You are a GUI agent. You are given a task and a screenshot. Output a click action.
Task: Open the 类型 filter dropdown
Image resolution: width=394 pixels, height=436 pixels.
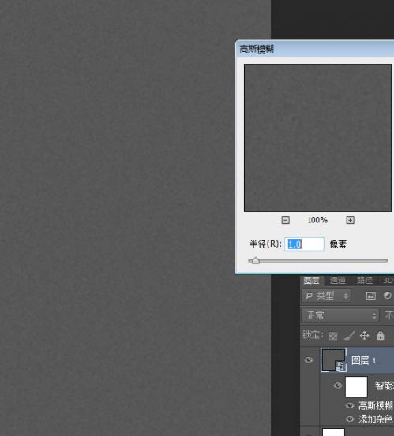pos(327,296)
